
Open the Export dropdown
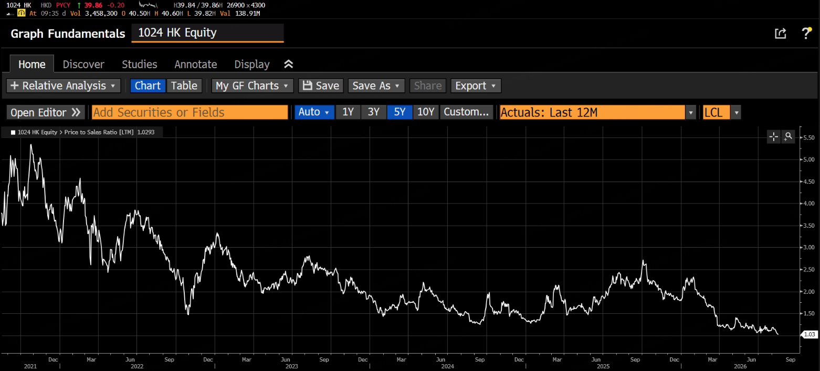[x=476, y=86]
